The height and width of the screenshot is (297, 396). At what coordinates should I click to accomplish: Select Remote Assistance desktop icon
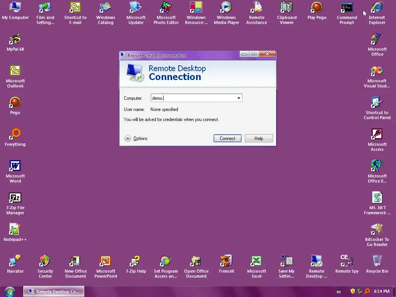click(x=257, y=13)
